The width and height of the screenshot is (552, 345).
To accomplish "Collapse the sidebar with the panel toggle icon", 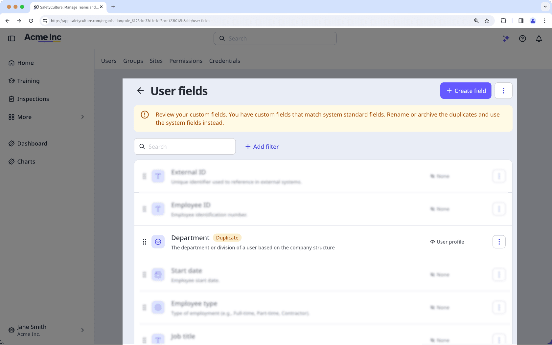I will (x=11, y=38).
